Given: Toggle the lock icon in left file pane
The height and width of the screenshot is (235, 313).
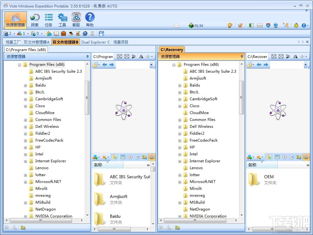Looking at the screenshot, I should point(152,157).
